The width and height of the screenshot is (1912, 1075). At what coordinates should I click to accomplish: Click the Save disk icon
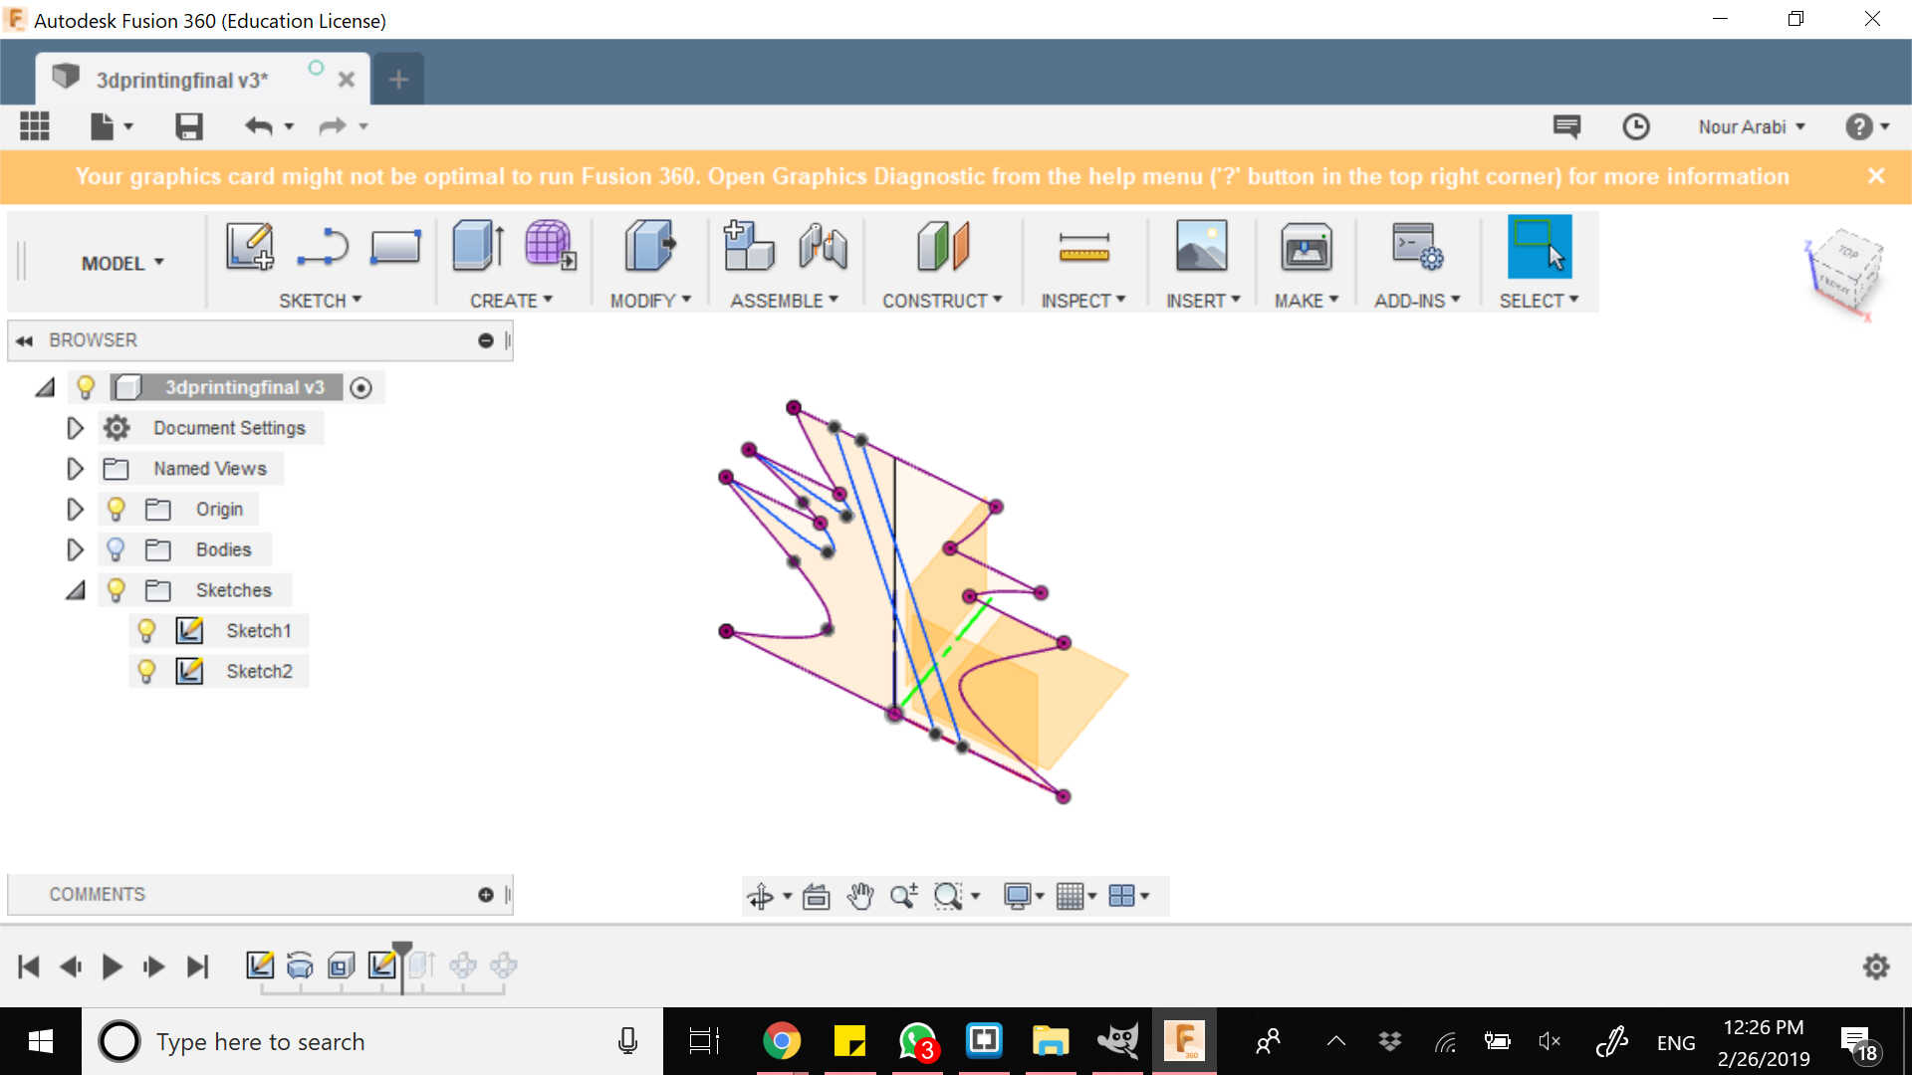coord(189,126)
